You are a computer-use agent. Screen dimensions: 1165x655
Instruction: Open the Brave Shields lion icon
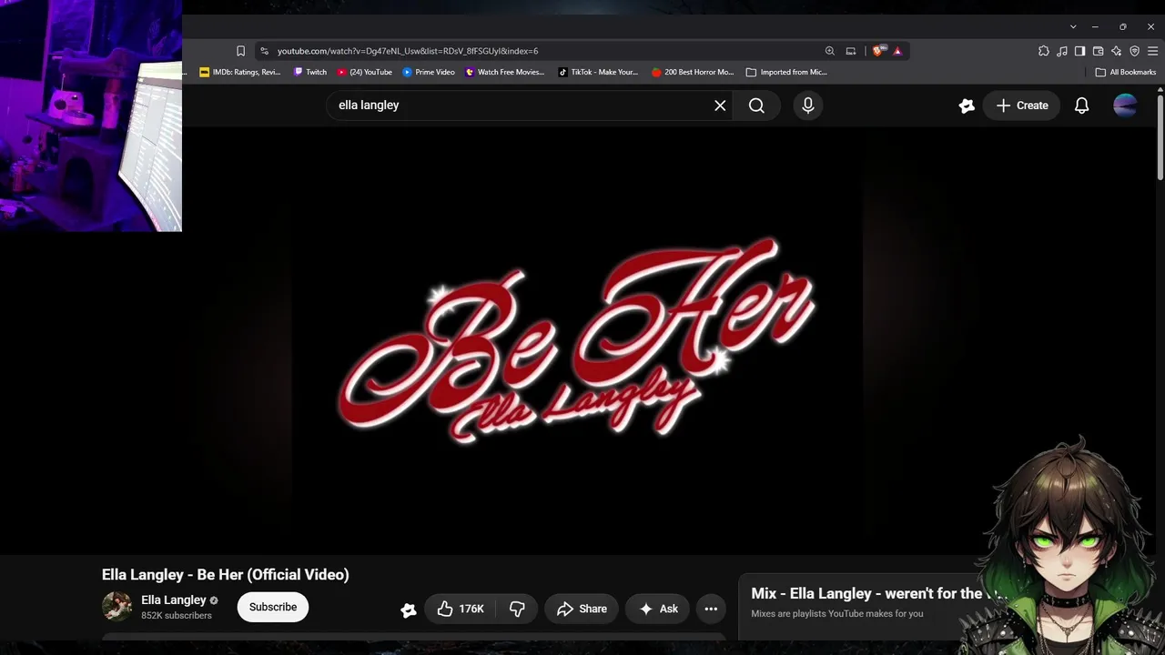pyautogui.click(x=877, y=51)
